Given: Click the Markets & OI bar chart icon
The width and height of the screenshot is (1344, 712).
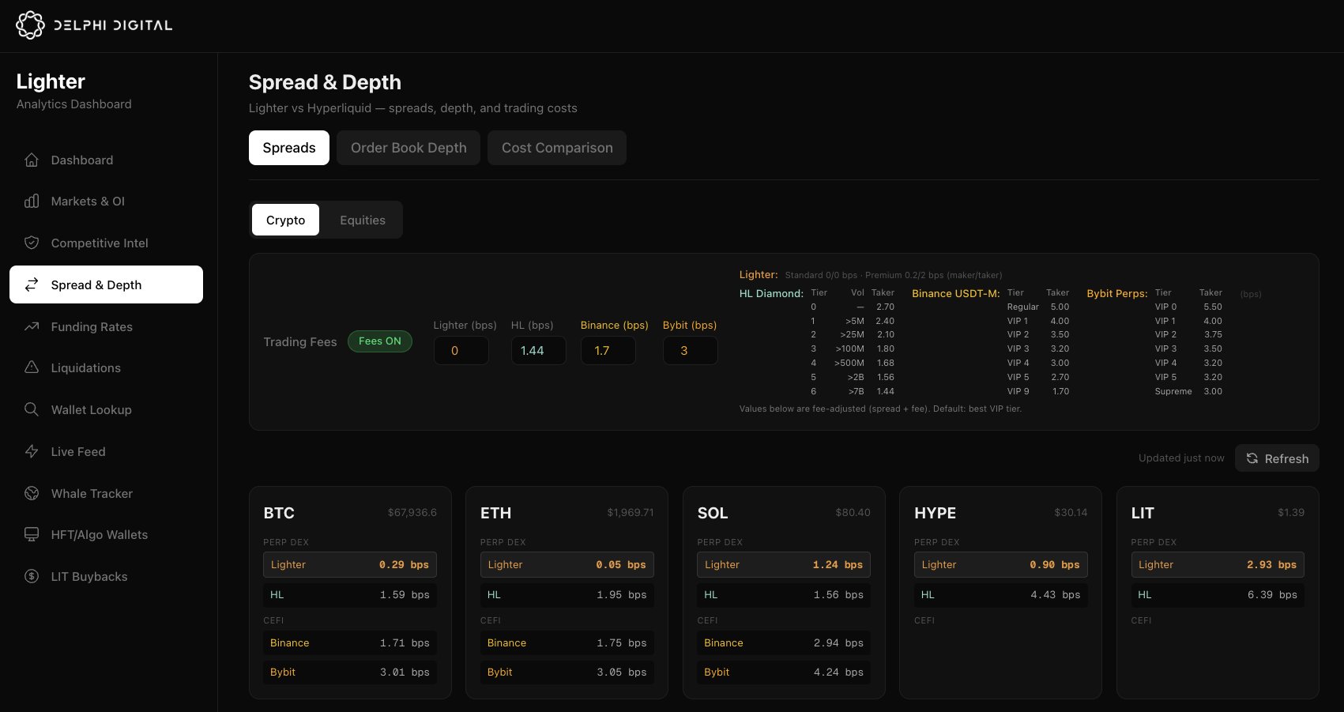Looking at the screenshot, I should tap(32, 202).
